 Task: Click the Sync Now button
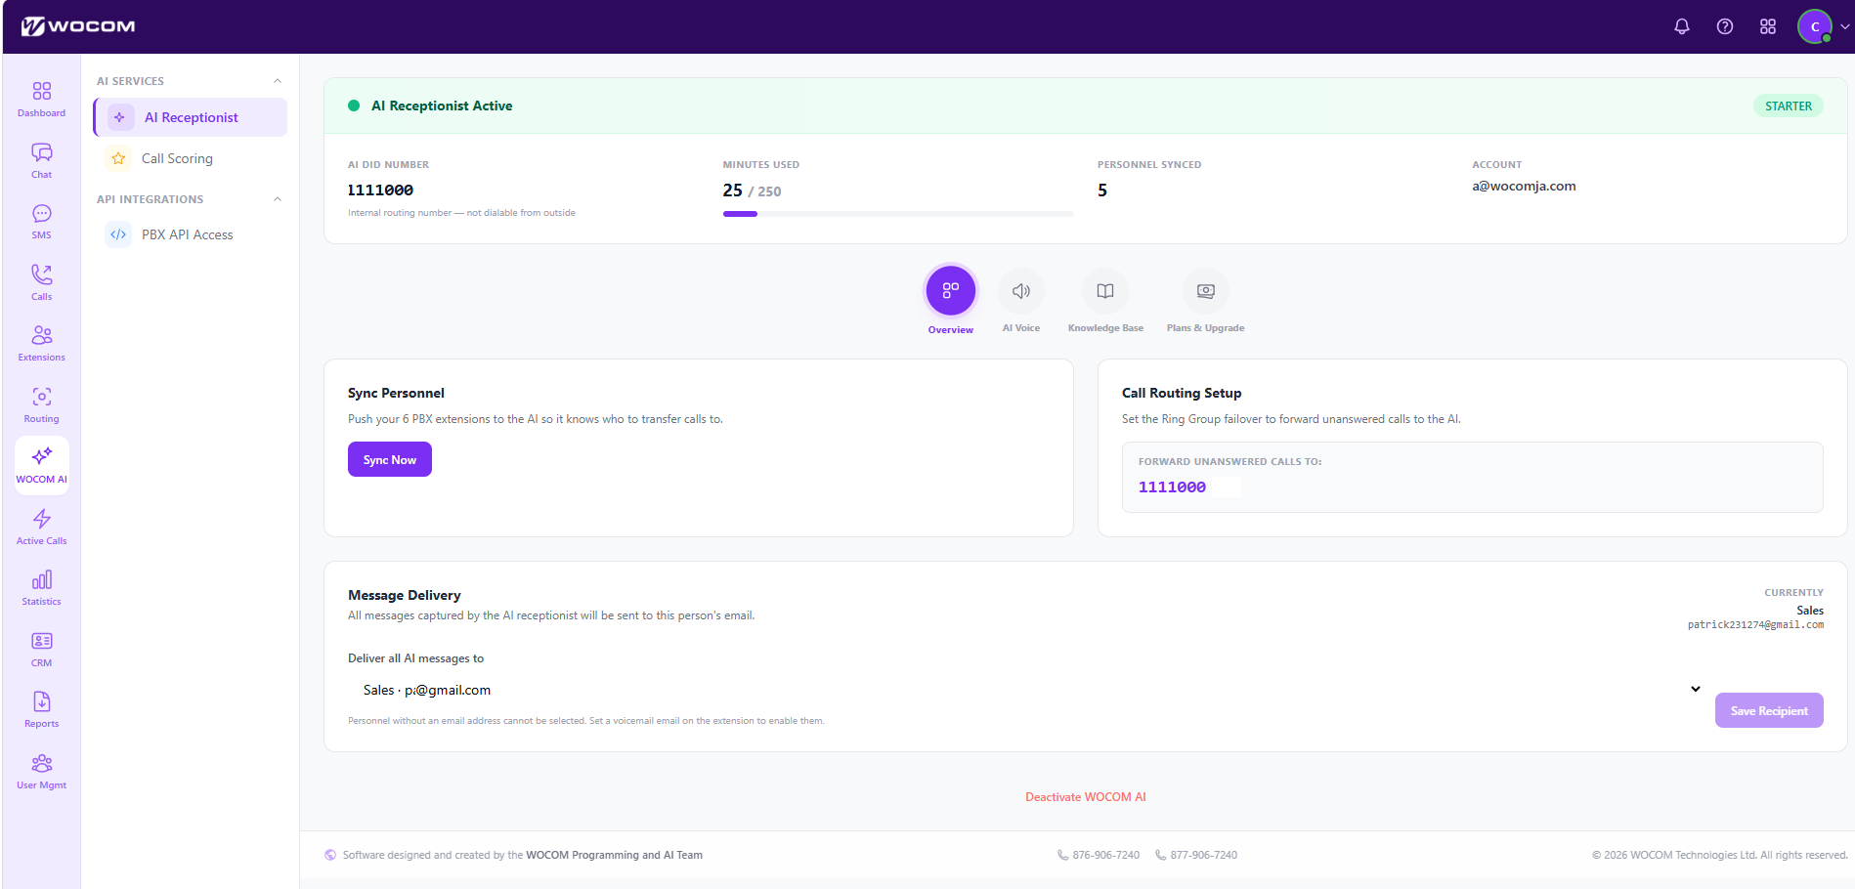pyautogui.click(x=390, y=459)
